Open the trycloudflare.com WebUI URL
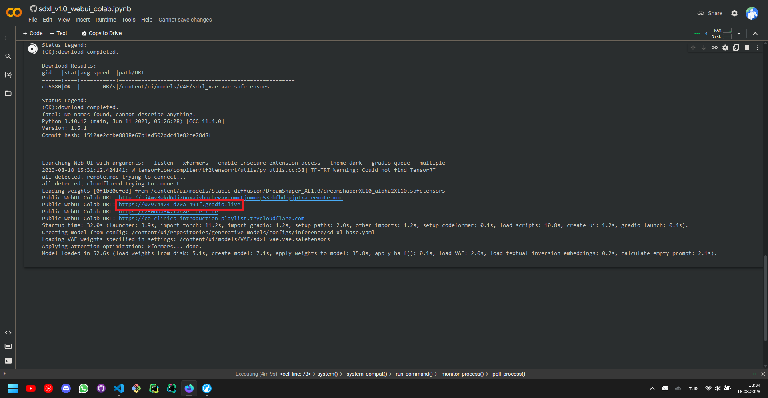The image size is (768, 398). [x=212, y=219]
